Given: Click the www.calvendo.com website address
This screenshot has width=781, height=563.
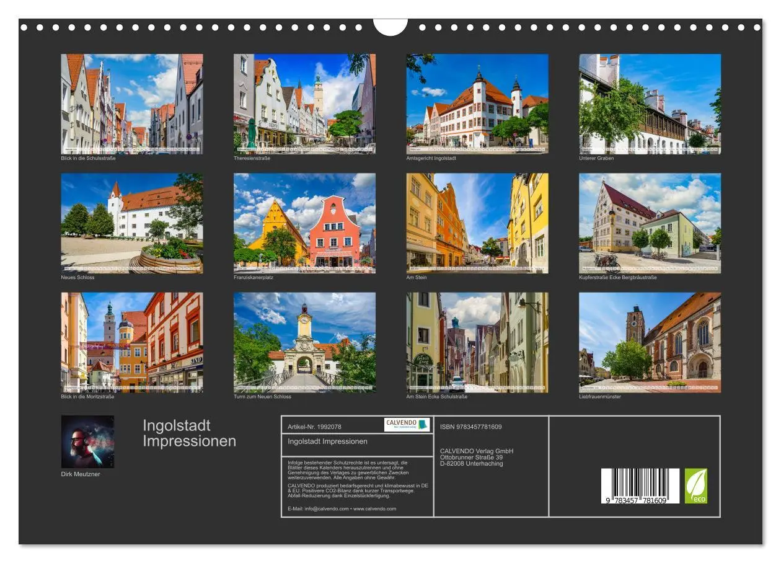Looking at the screenshot, I should pos(375,508).
